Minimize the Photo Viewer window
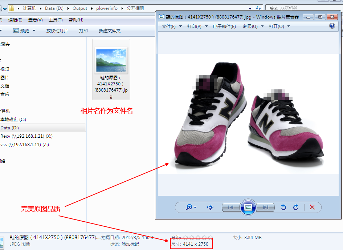Image resolution: width=343 pixels, height=250 pixels. (x=309, y=17)
